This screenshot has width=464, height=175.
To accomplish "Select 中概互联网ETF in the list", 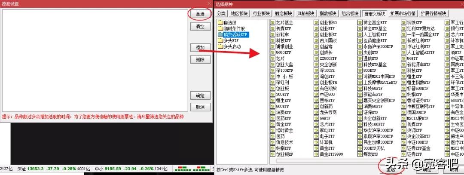I will pyautogui.click(x=421, y=107).
